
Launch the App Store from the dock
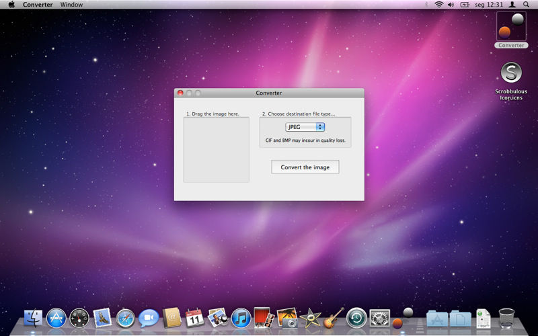(56, 318)
